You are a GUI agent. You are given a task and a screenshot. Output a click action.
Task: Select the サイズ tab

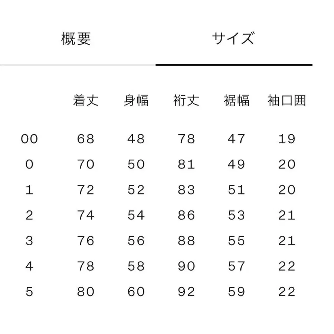coord(233,39)
